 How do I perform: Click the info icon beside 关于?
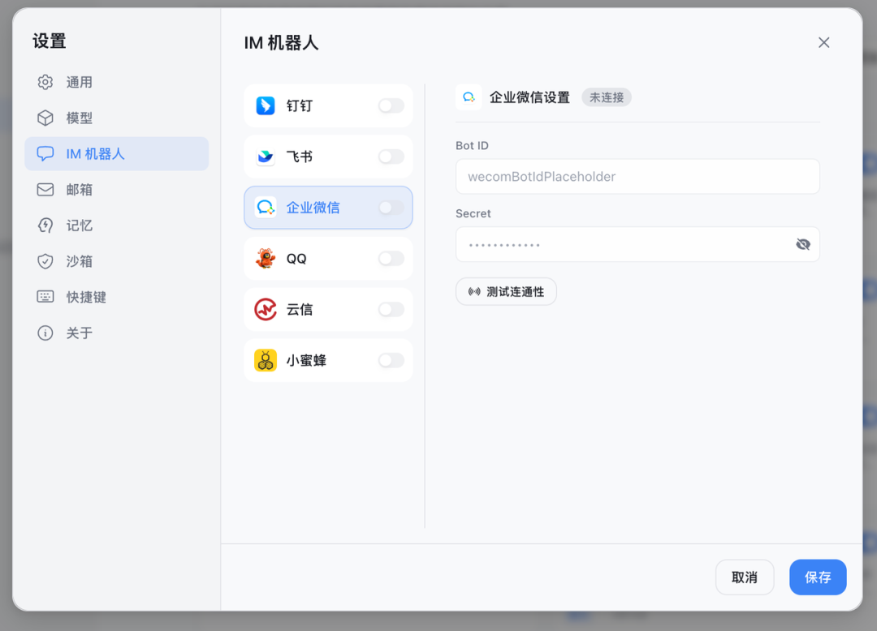45,333
